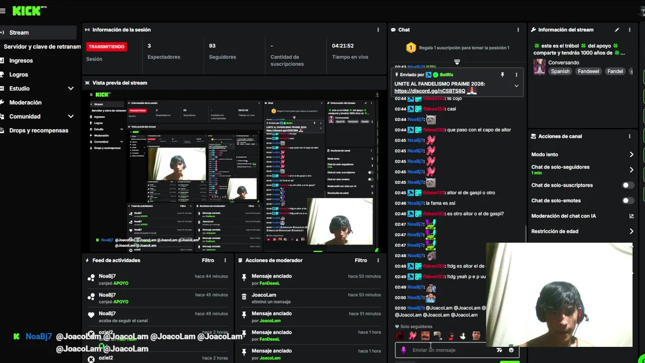Open Filtro in Acciones de moderador
The image size is (645, 363).
tap(361, 261)
